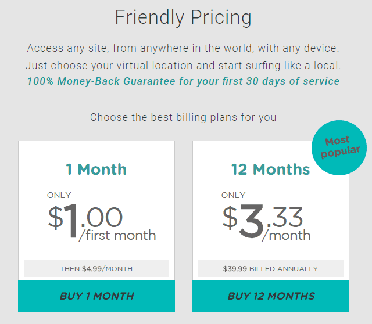The image size is (372, 324).
Task: Click dollar sign in 12 Months price
Action: pyautogui.click(x=230, y=218)
